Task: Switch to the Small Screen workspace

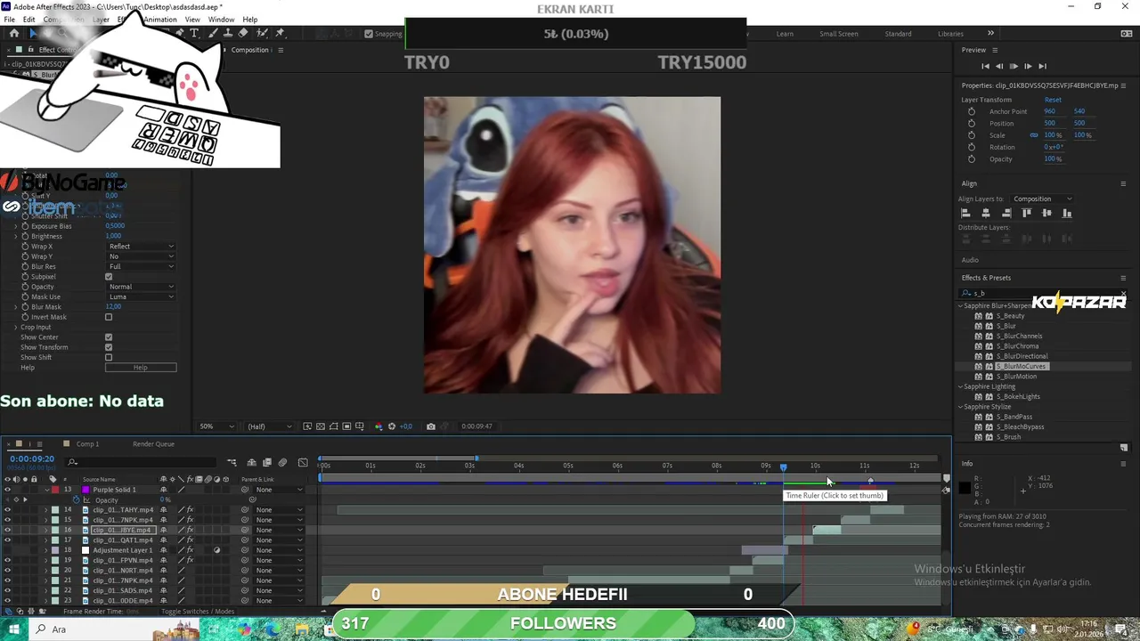Action: coord(839,34)
